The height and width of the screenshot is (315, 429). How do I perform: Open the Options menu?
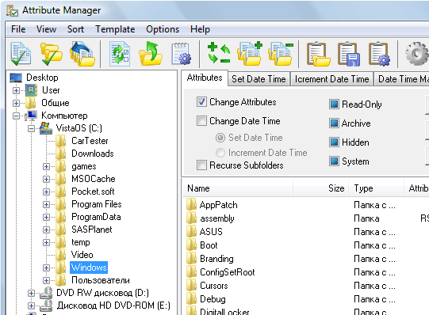coord(163,29)
